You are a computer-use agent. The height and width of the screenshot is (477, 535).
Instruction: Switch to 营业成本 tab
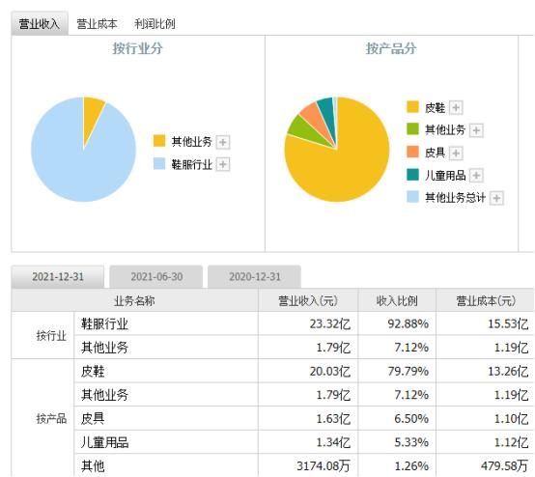pyautogui.click(x=97, y=24)
